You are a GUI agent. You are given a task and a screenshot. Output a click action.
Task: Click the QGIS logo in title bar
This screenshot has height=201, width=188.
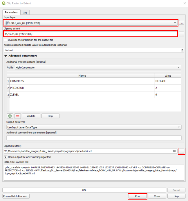tap(3, 3)
